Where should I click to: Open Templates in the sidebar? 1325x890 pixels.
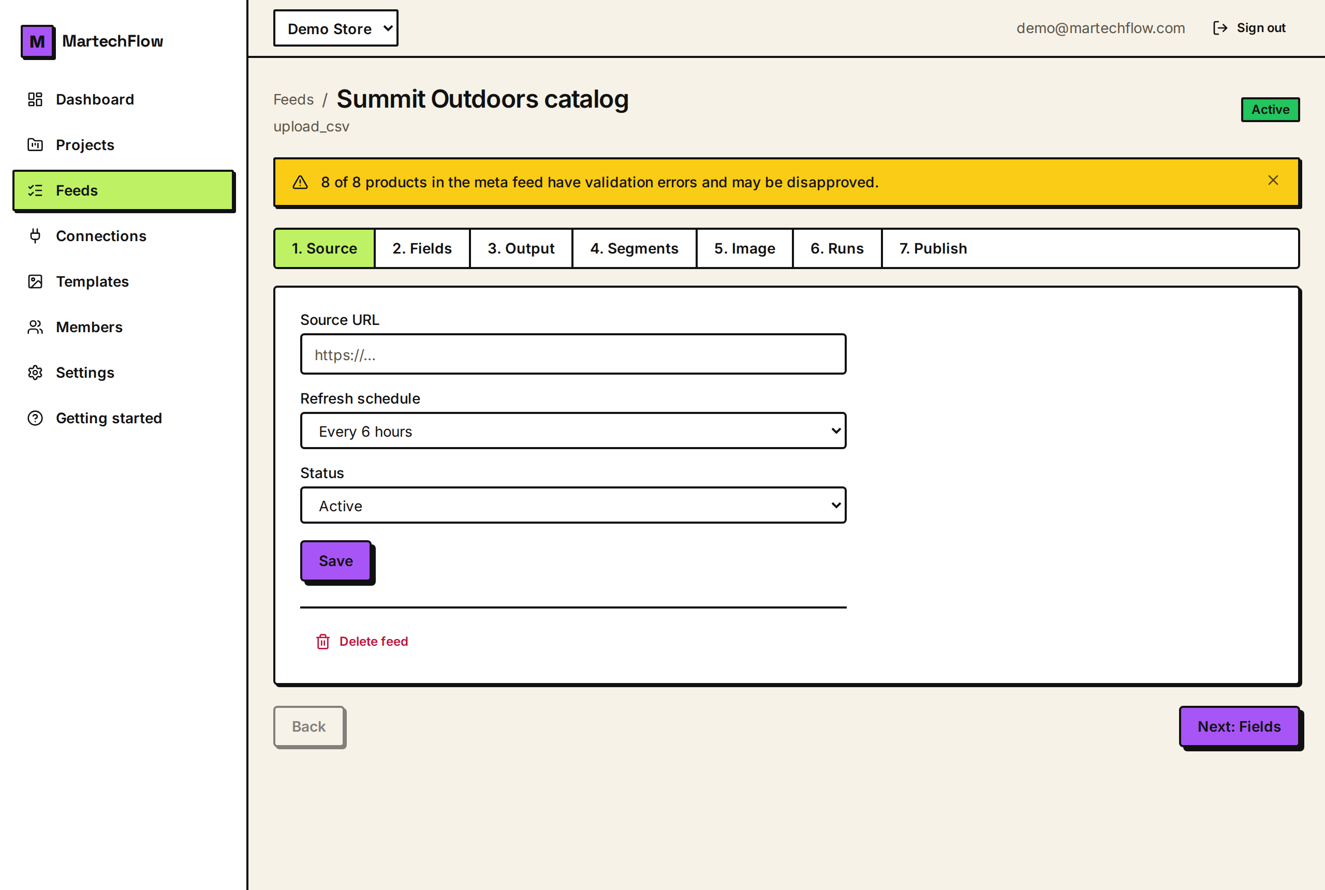coord(123,281)
